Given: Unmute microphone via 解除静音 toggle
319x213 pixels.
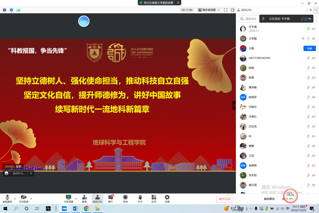Looking at the screenshot, I should (8, 198).
